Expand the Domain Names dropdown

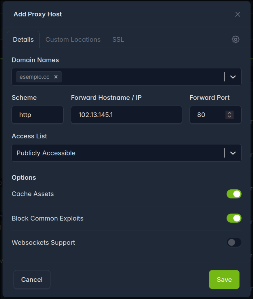[233, 77]
